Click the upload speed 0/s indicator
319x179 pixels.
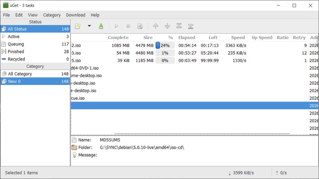pyautogui.click(x=281, y=173)
